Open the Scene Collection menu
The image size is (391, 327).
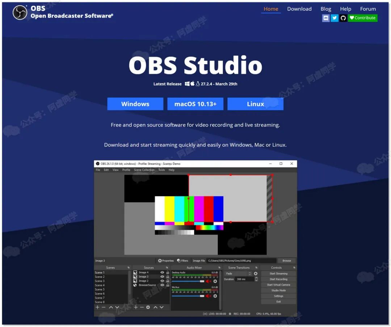click(x=144, y=170)
